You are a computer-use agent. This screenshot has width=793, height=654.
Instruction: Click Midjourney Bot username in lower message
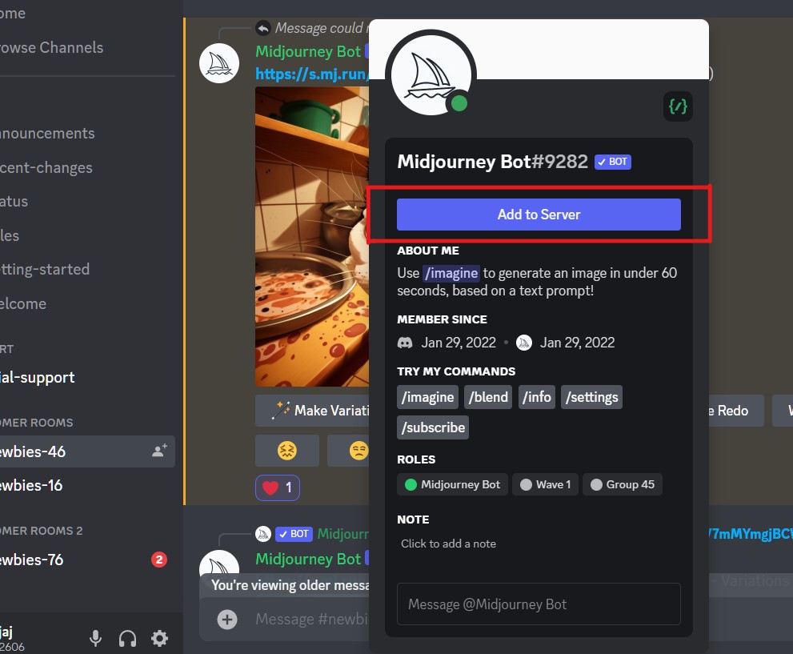[308, 559]
